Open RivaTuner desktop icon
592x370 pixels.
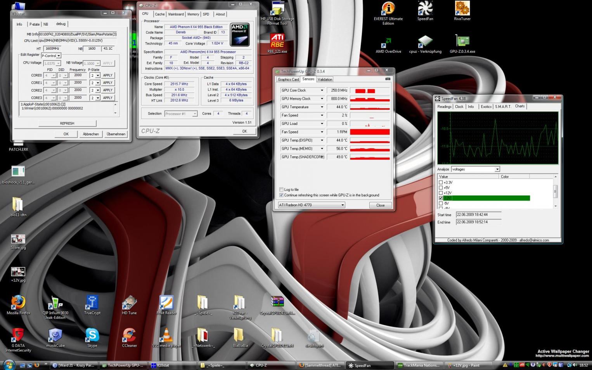(462, 11)
